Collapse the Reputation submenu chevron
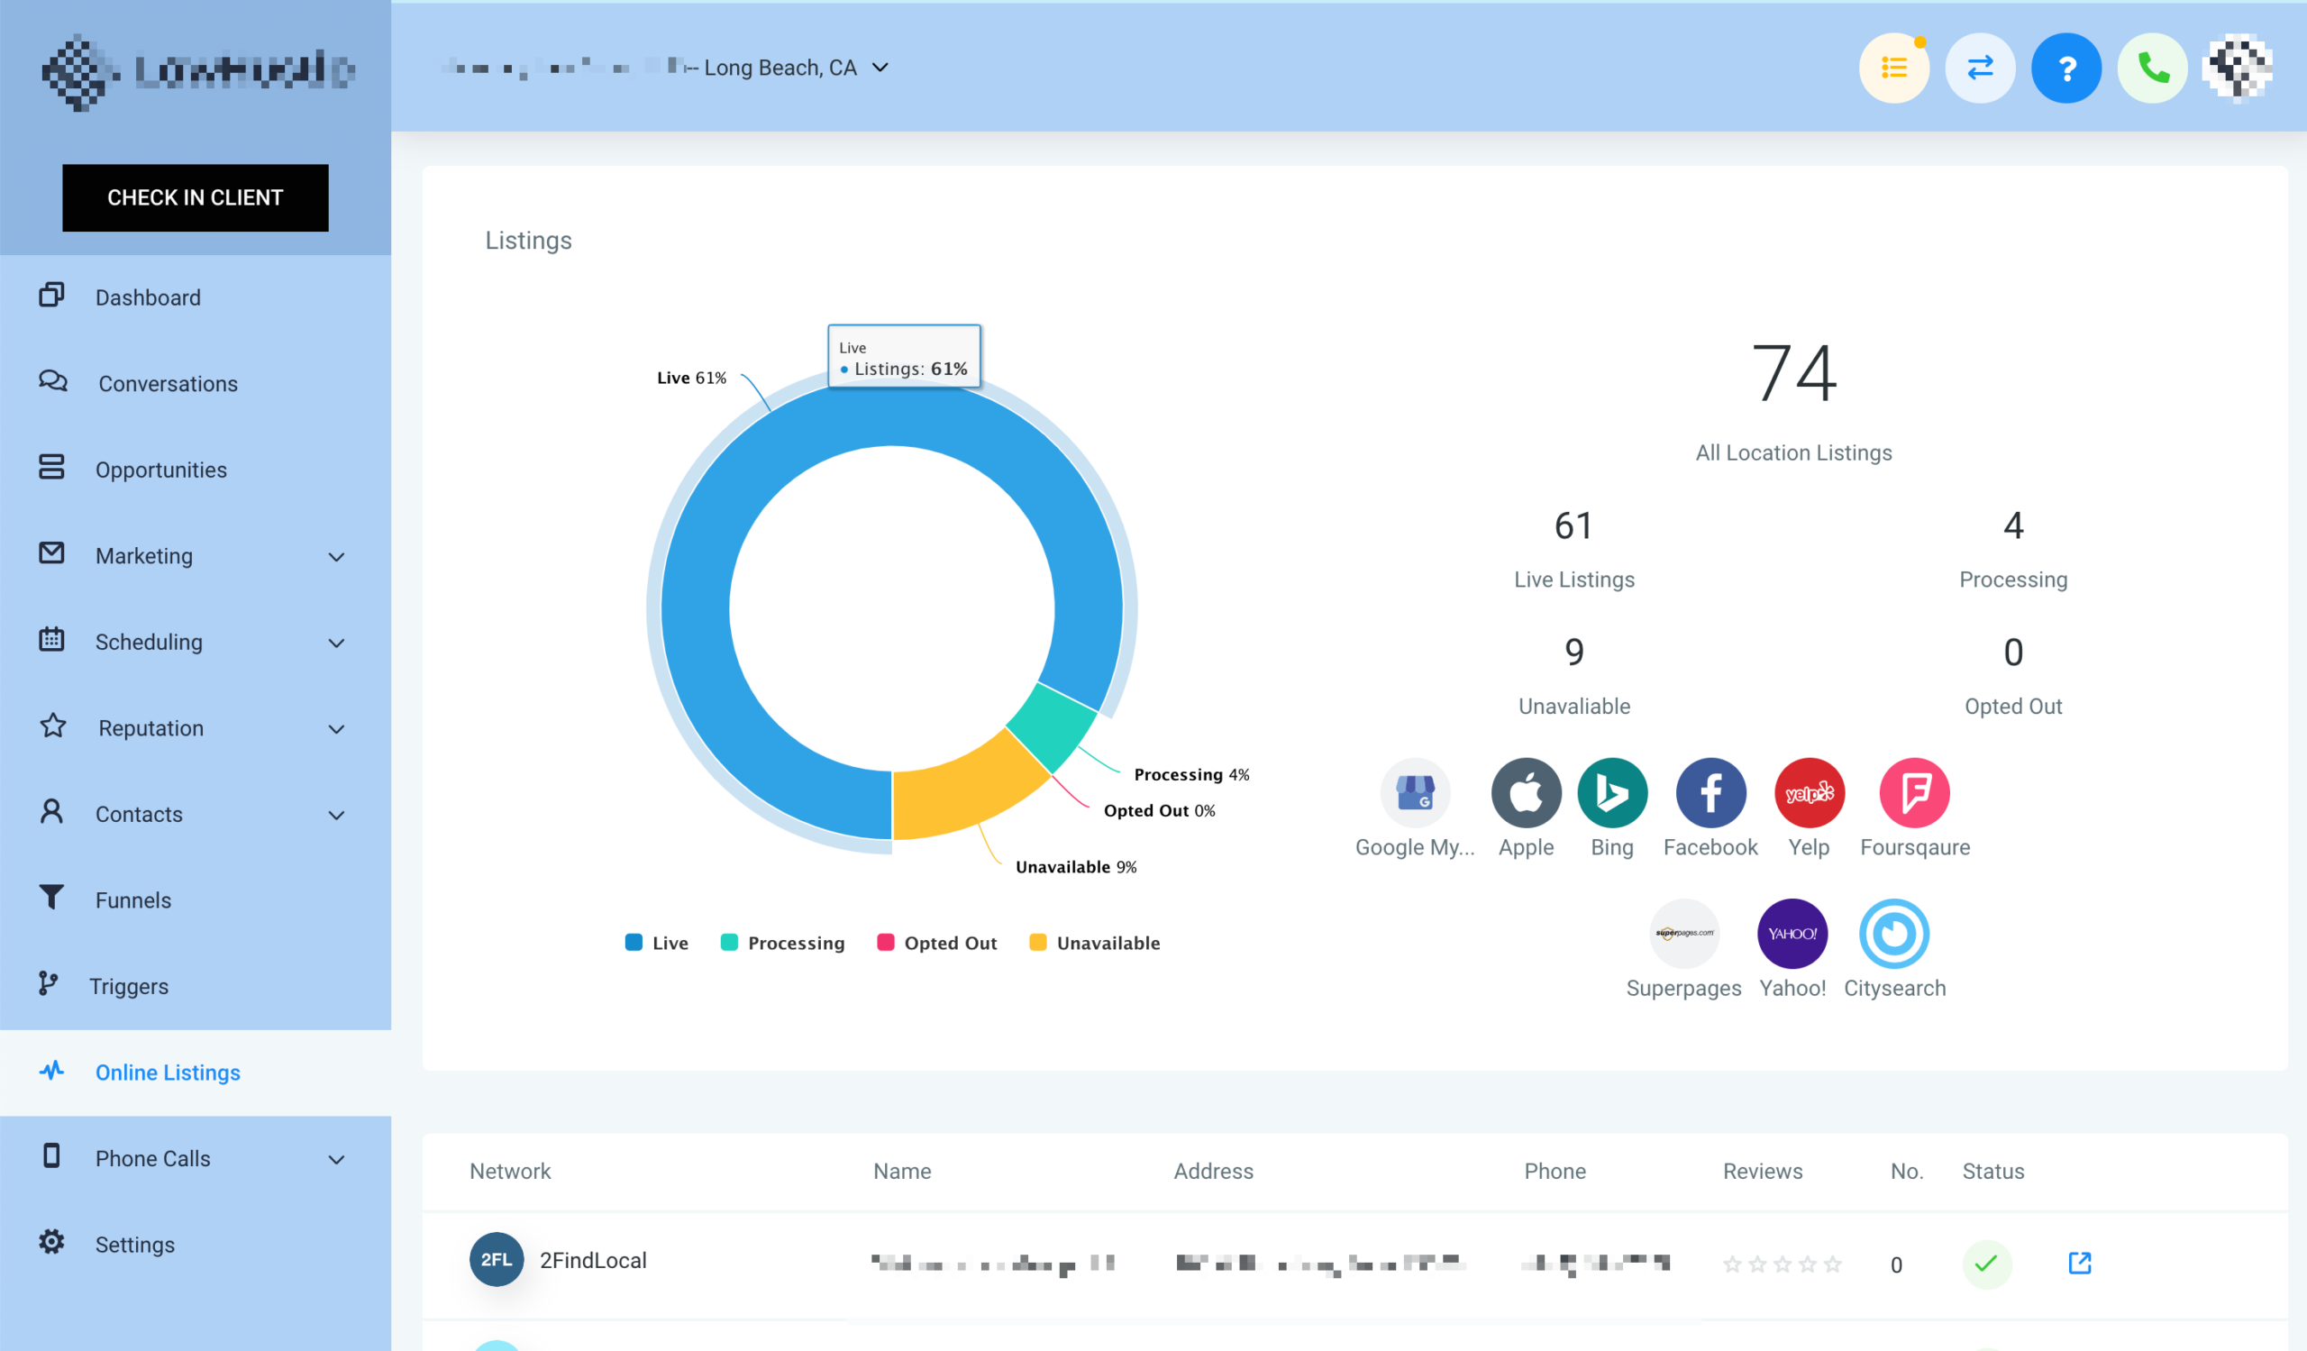The height and width of the screenshot is (1351, 2307). pos(336,728)
